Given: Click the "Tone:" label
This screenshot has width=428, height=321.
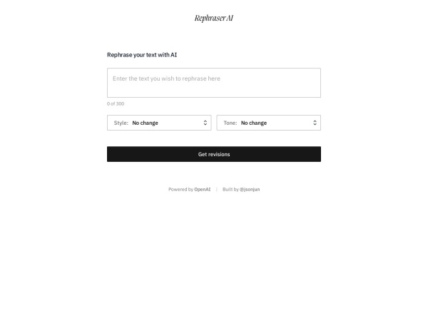Looking at the screenshot, I should point(230,123).
